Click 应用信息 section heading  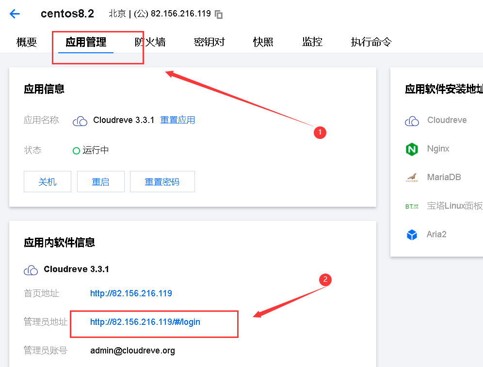click(x=44, y=89)
